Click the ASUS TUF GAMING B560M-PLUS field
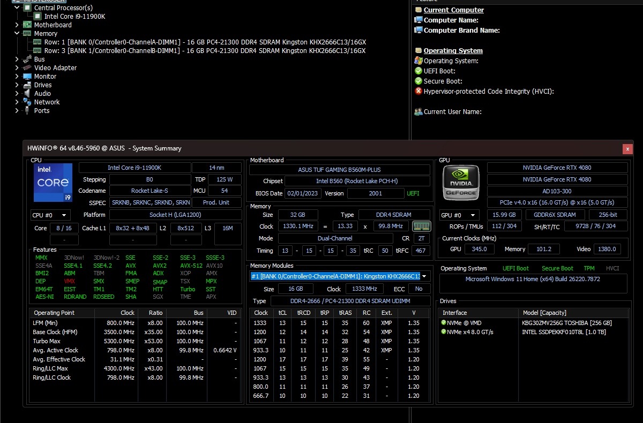This screenshot has width=643, height=423. click(x=340, y=170)
